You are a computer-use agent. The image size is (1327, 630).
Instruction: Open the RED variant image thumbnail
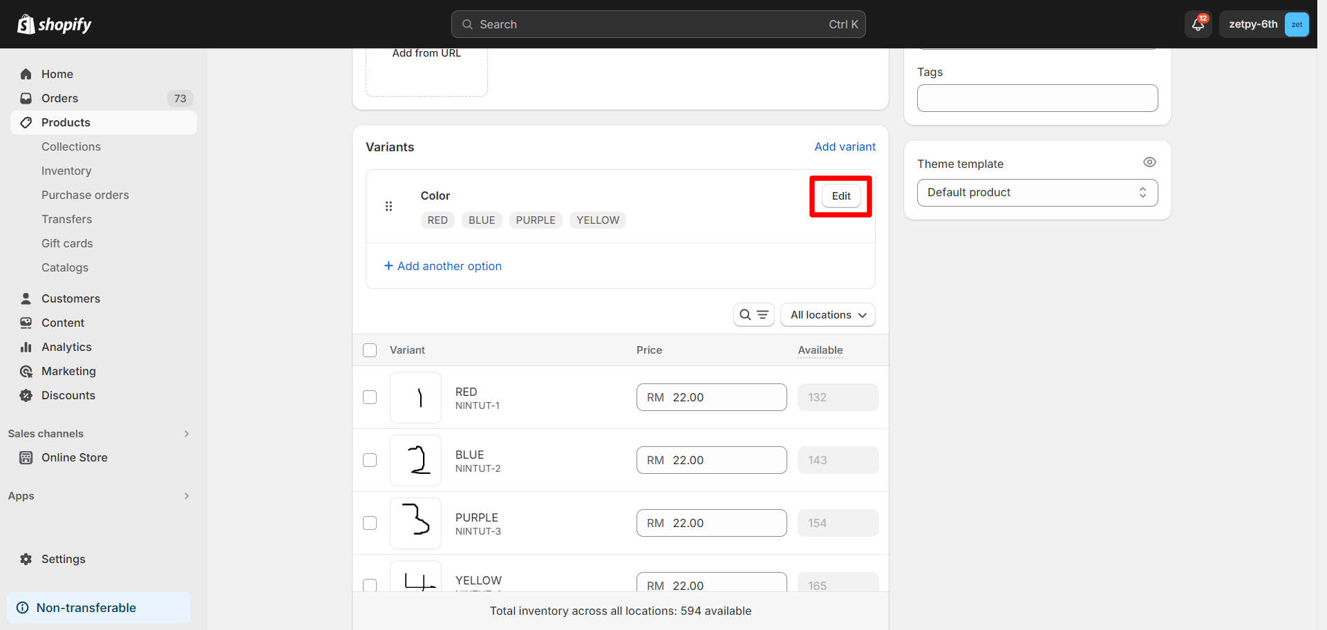pyautogui.click(x=415, y=397)
